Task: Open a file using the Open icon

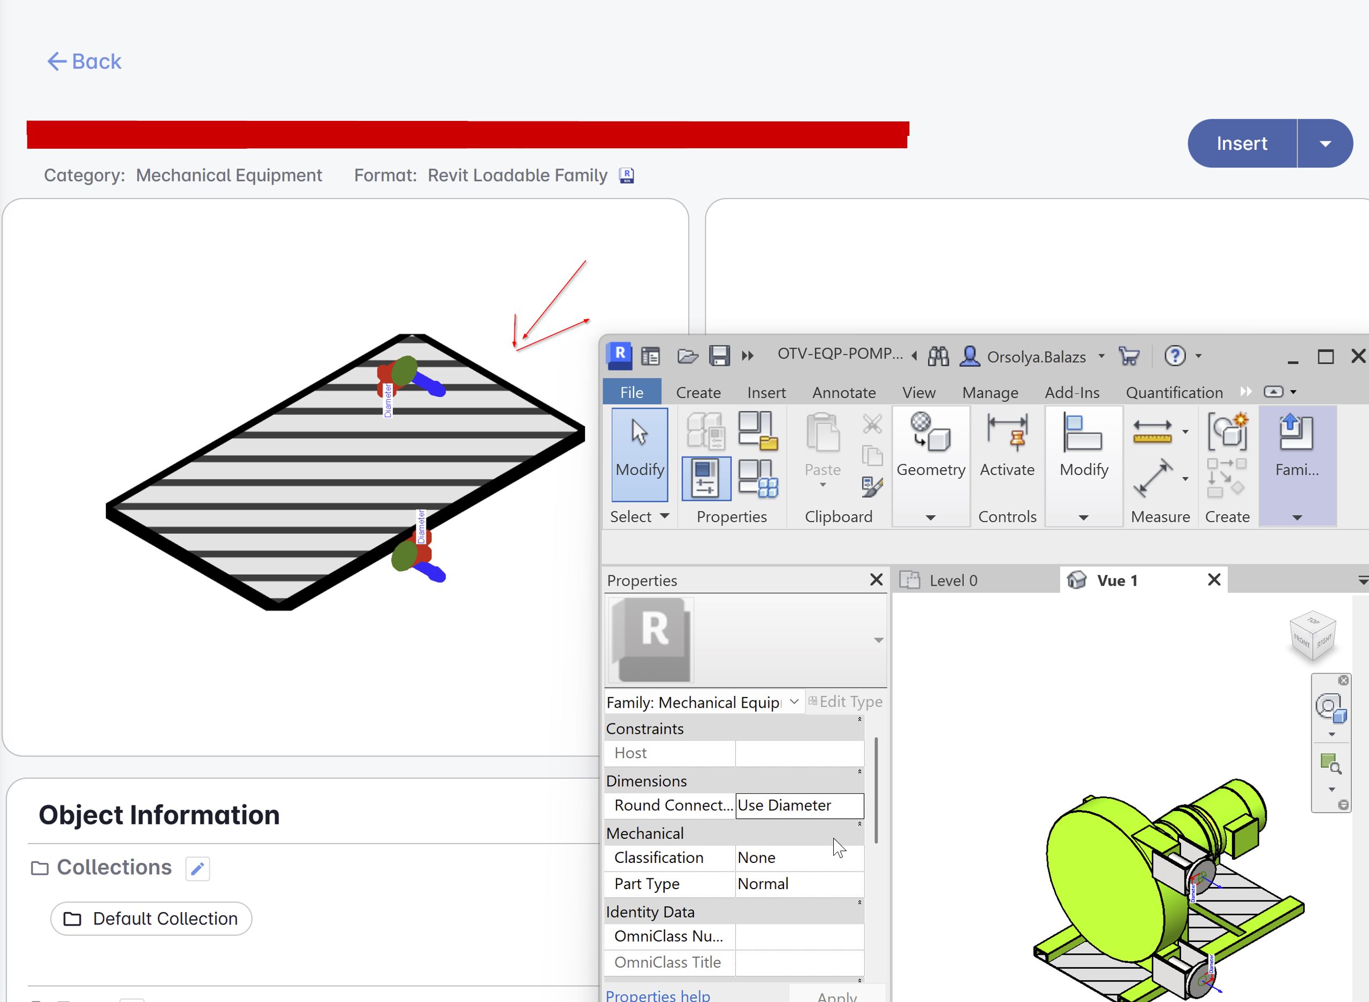Action: [688, 356]
